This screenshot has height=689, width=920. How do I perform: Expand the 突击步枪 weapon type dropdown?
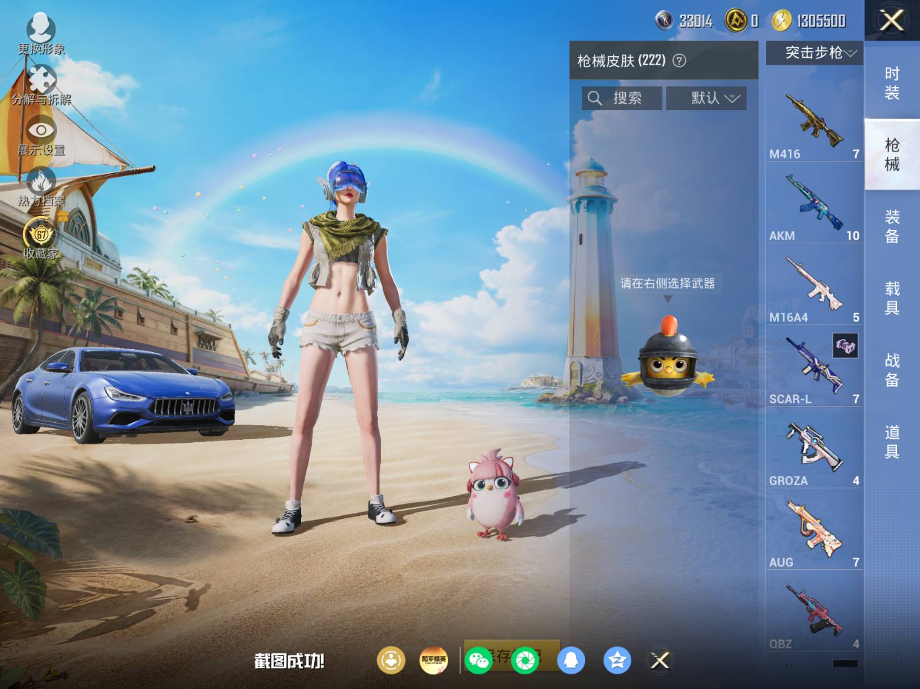coord(815,53)
